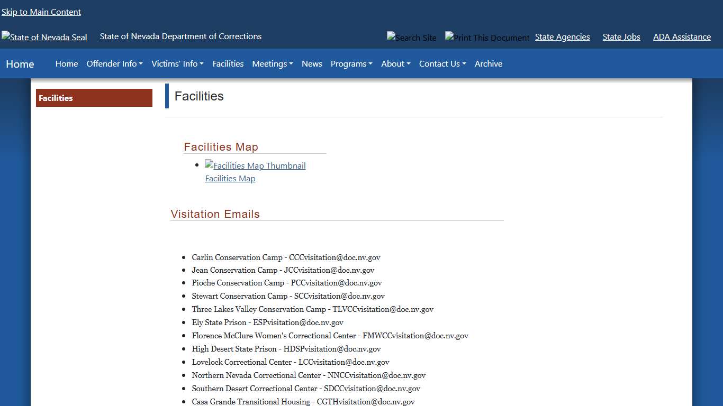Select the Print This Document icon
The width and height of the screenshot is (723, 406).
(x=486, y=38)
